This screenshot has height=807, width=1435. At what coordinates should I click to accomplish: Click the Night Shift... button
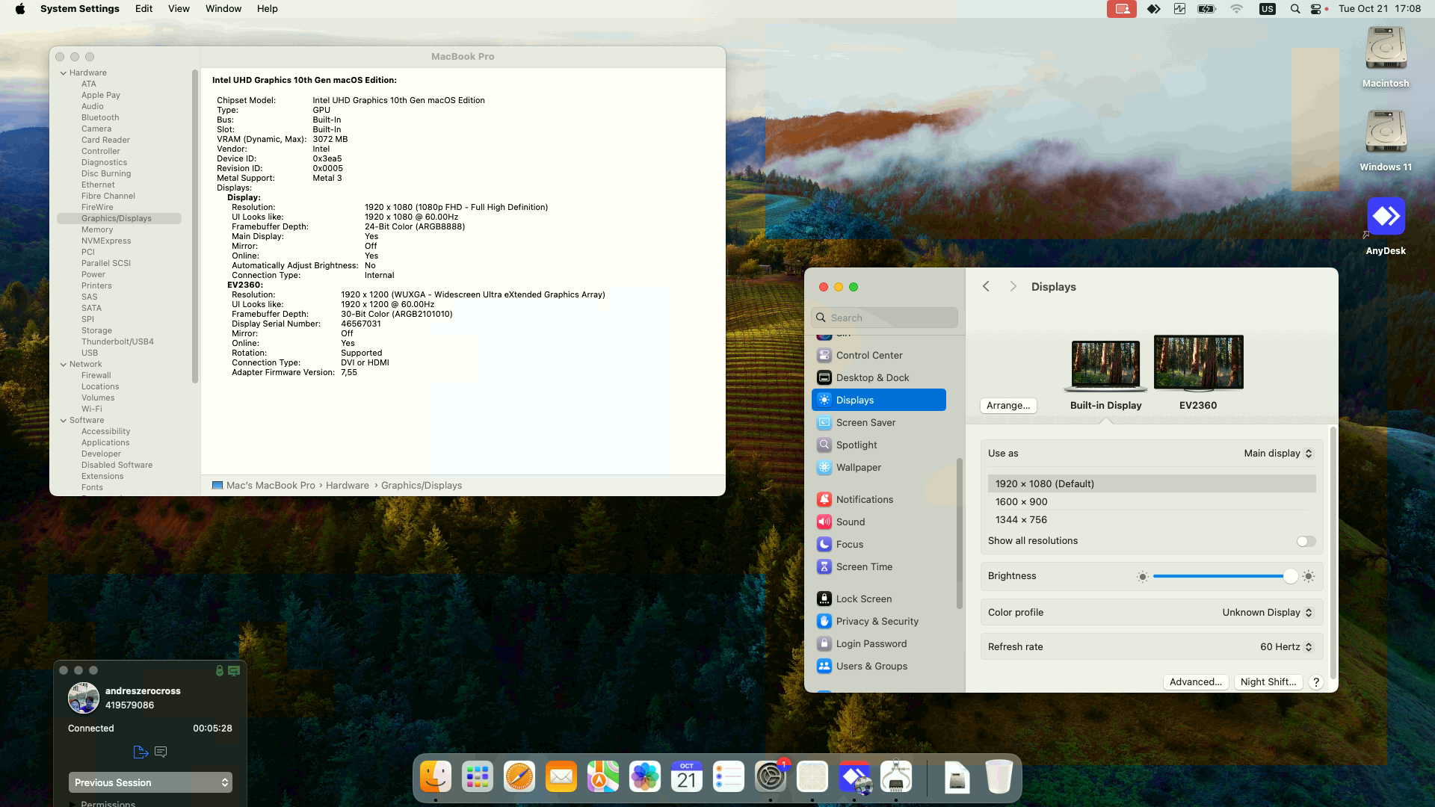click(1268, 681)
